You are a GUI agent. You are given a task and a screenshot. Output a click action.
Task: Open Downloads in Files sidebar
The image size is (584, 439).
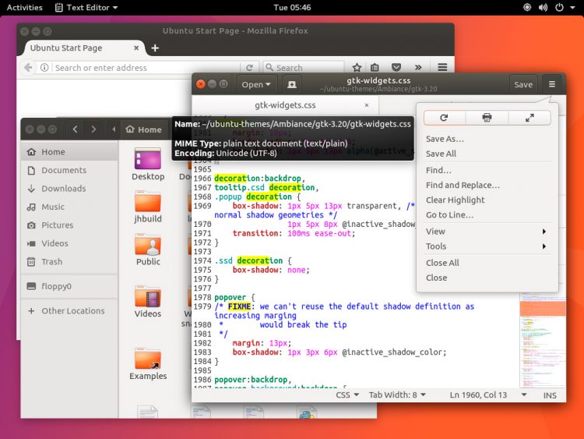(63, 189)
